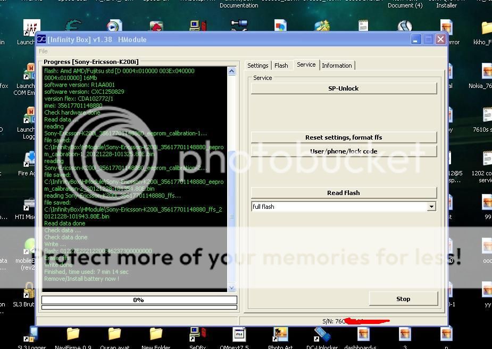Open the Fire Ag desktop shortcut

(x=30, y=159)
